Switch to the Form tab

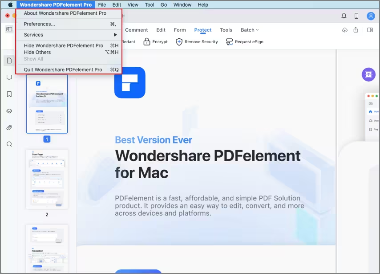180,30
